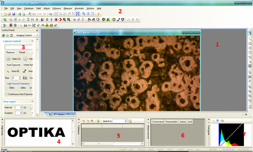Click the Time Lapse Interval input field

coord(19,107)
